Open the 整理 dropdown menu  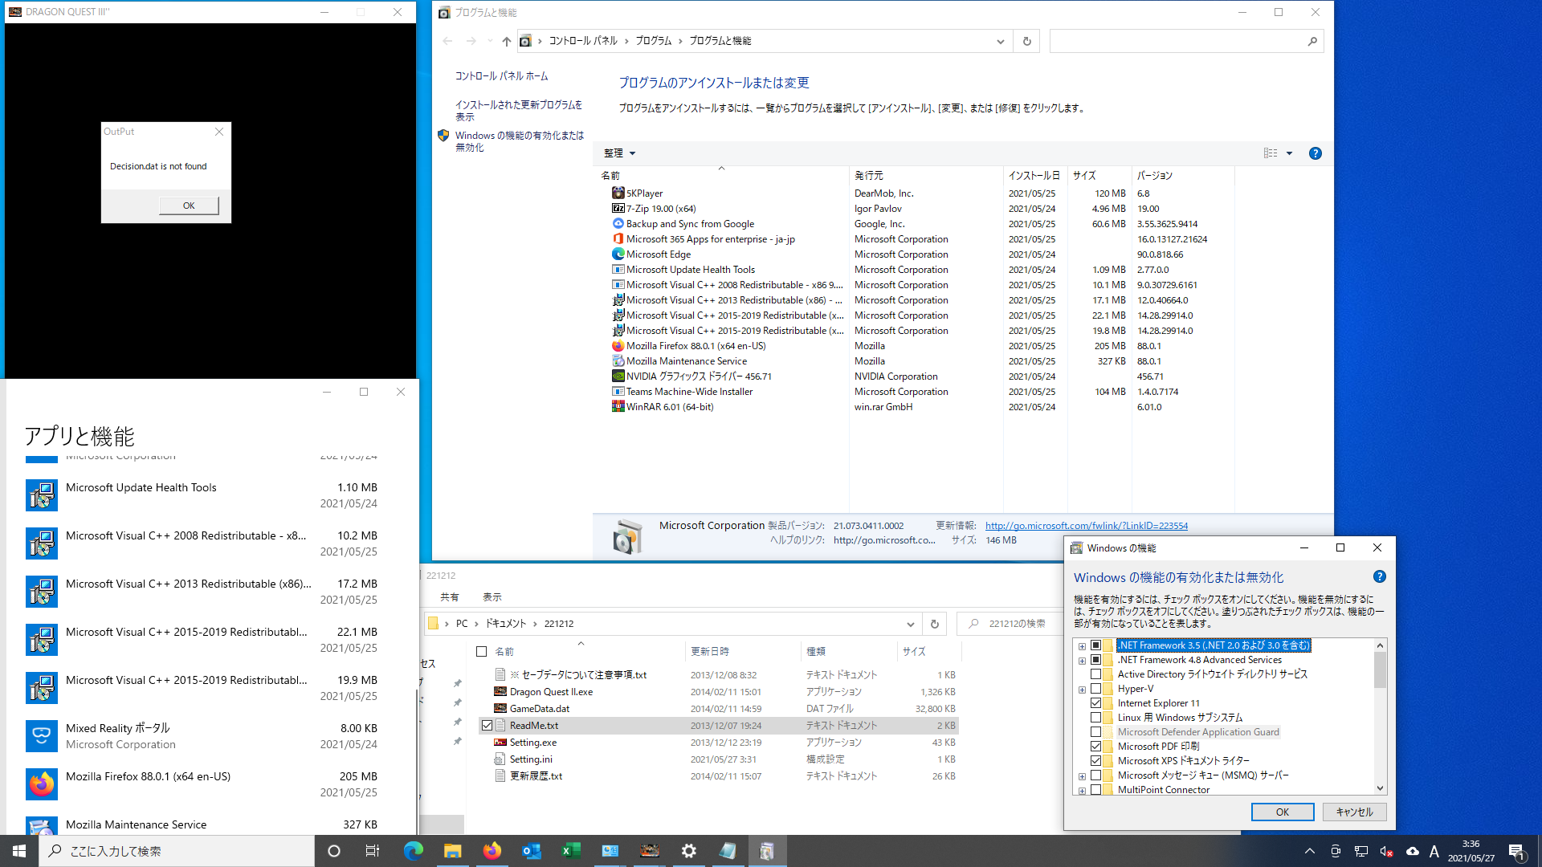(620, 153)
